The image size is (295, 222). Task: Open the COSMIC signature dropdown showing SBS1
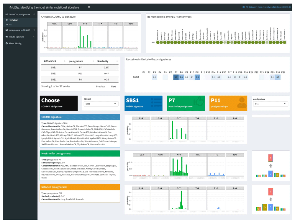[x=101, y=104]
